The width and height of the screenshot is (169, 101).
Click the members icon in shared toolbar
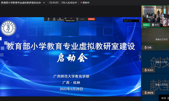click(65, 18)
